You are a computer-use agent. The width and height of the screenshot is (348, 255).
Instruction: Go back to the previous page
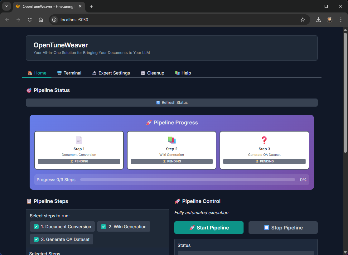tap(7, 20)
